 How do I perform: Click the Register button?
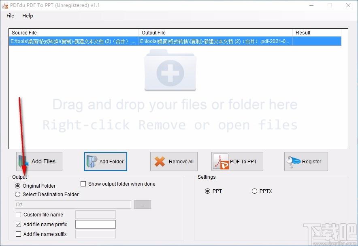[306, 161]
